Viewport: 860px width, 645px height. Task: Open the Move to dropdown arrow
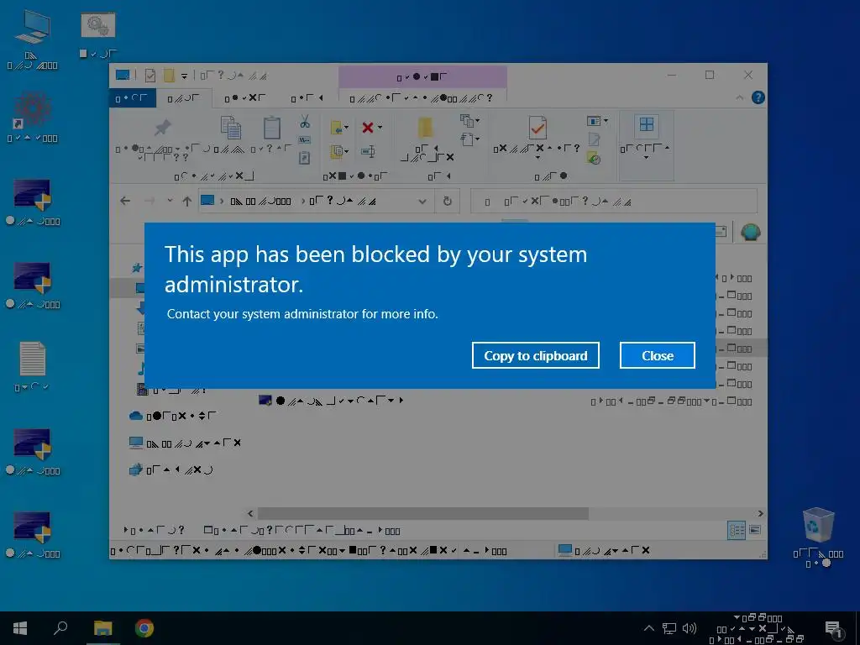pyautogui.click(x=347, y=128)
